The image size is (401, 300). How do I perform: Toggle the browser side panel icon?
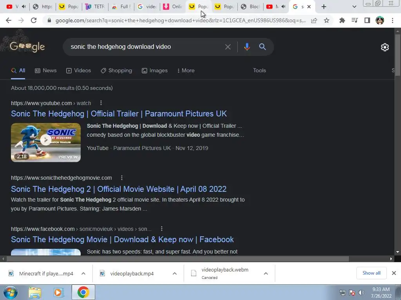(x=367, y=20)
